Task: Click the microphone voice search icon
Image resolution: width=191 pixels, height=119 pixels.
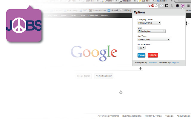Action: (140, 68)
